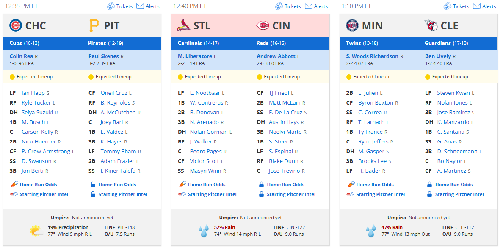View Paul Skenes pitcher profile
Image resolution: width=503 pixels, height=248 pixels.
coord(104,56)
